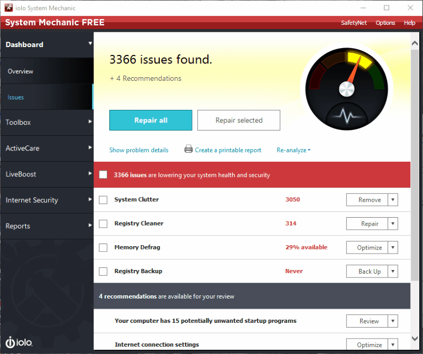Click the system health gauge dial
This screenshot has width=423, height=354.
point(346,89)
